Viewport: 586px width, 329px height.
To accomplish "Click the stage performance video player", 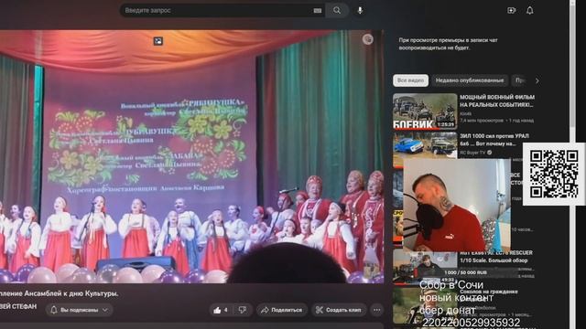I will (191, 156).
